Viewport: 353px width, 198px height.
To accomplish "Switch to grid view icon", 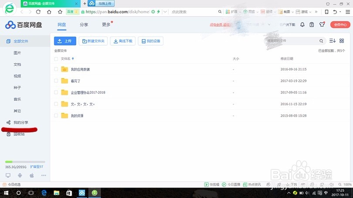I will 342,40.
